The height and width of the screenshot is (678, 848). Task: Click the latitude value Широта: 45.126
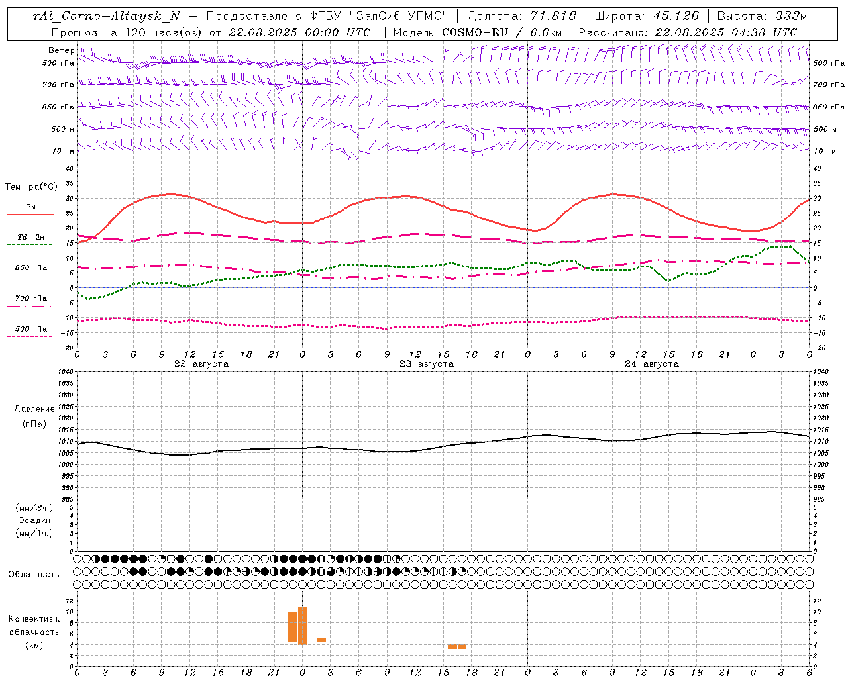click(647, 16)
